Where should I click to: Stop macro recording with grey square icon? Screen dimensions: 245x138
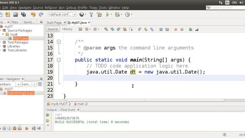click(182, 29)
